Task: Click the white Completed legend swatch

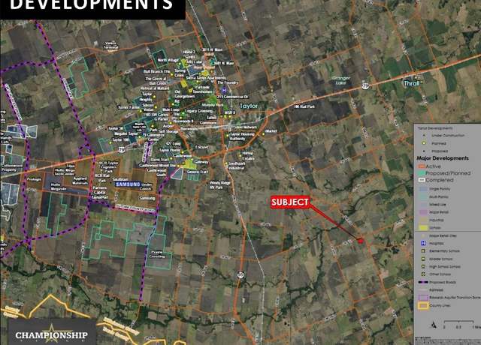Action: pos(421,180)
